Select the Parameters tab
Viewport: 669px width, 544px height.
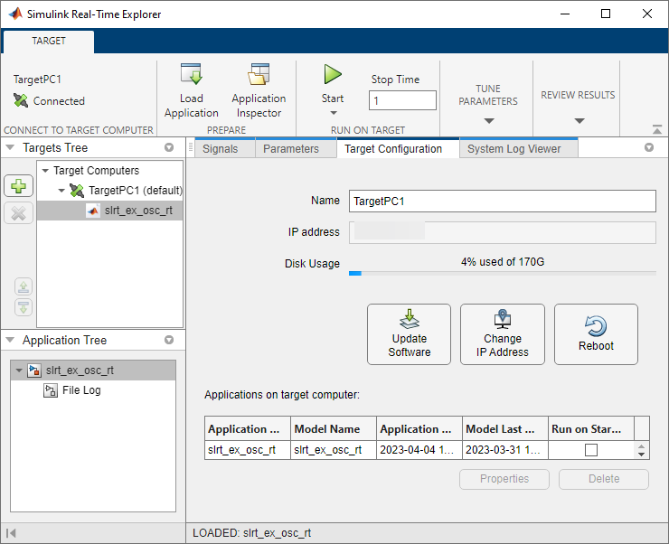(x=290, y=149)
